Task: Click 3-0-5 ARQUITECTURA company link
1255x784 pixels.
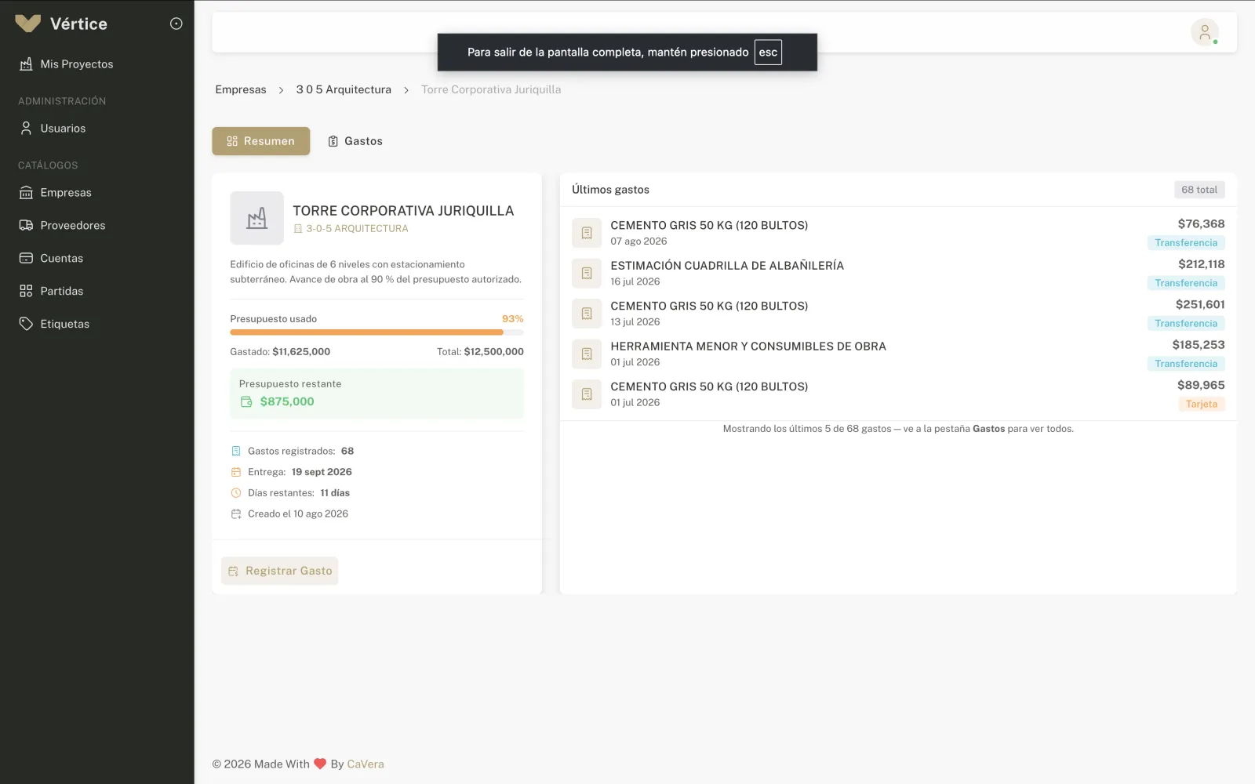Action: [x=357, y=229]
